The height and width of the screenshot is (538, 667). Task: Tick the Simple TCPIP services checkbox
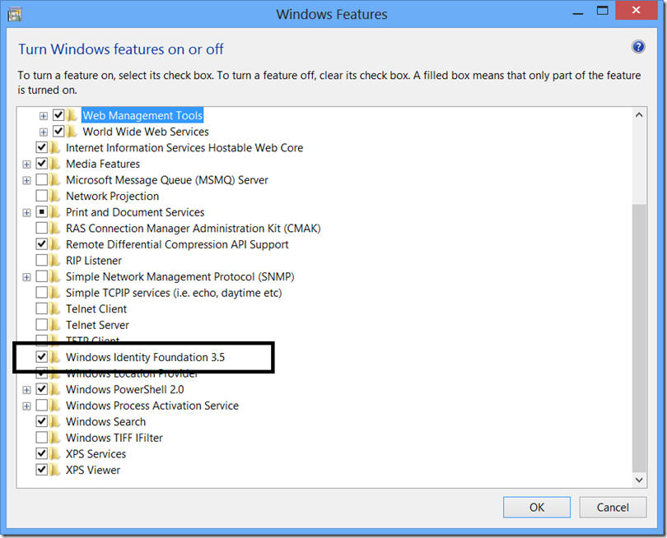tap(42, 293)
